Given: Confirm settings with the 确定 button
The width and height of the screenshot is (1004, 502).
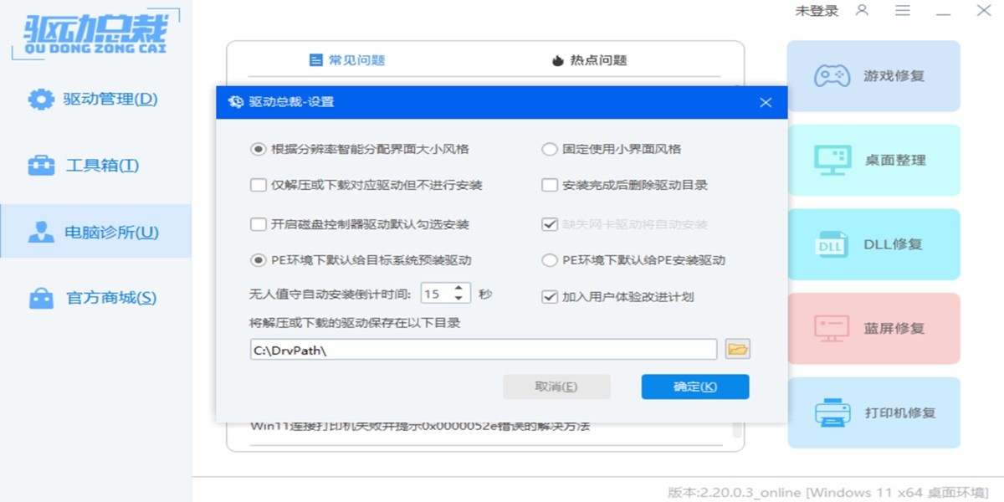Looking at the screenshot, I should point(694,387).
